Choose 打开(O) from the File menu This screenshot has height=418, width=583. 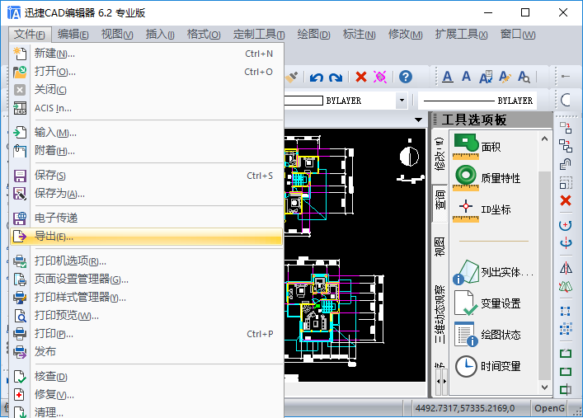point(147,72)
